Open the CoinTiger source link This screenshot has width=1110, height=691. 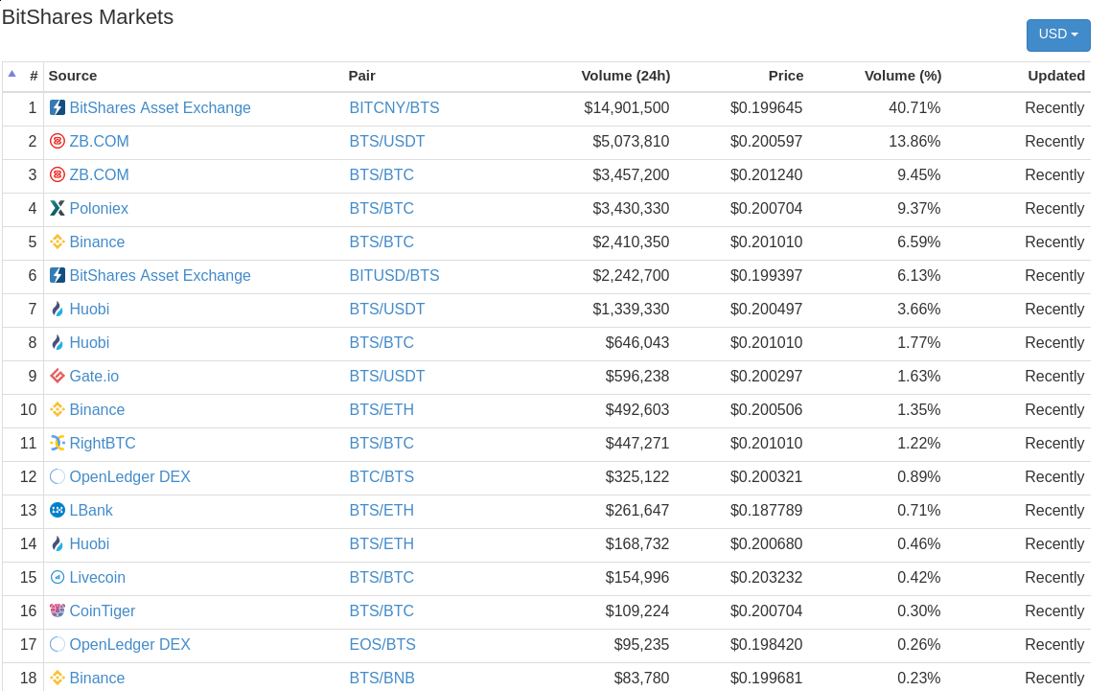[x=102, y=610]
